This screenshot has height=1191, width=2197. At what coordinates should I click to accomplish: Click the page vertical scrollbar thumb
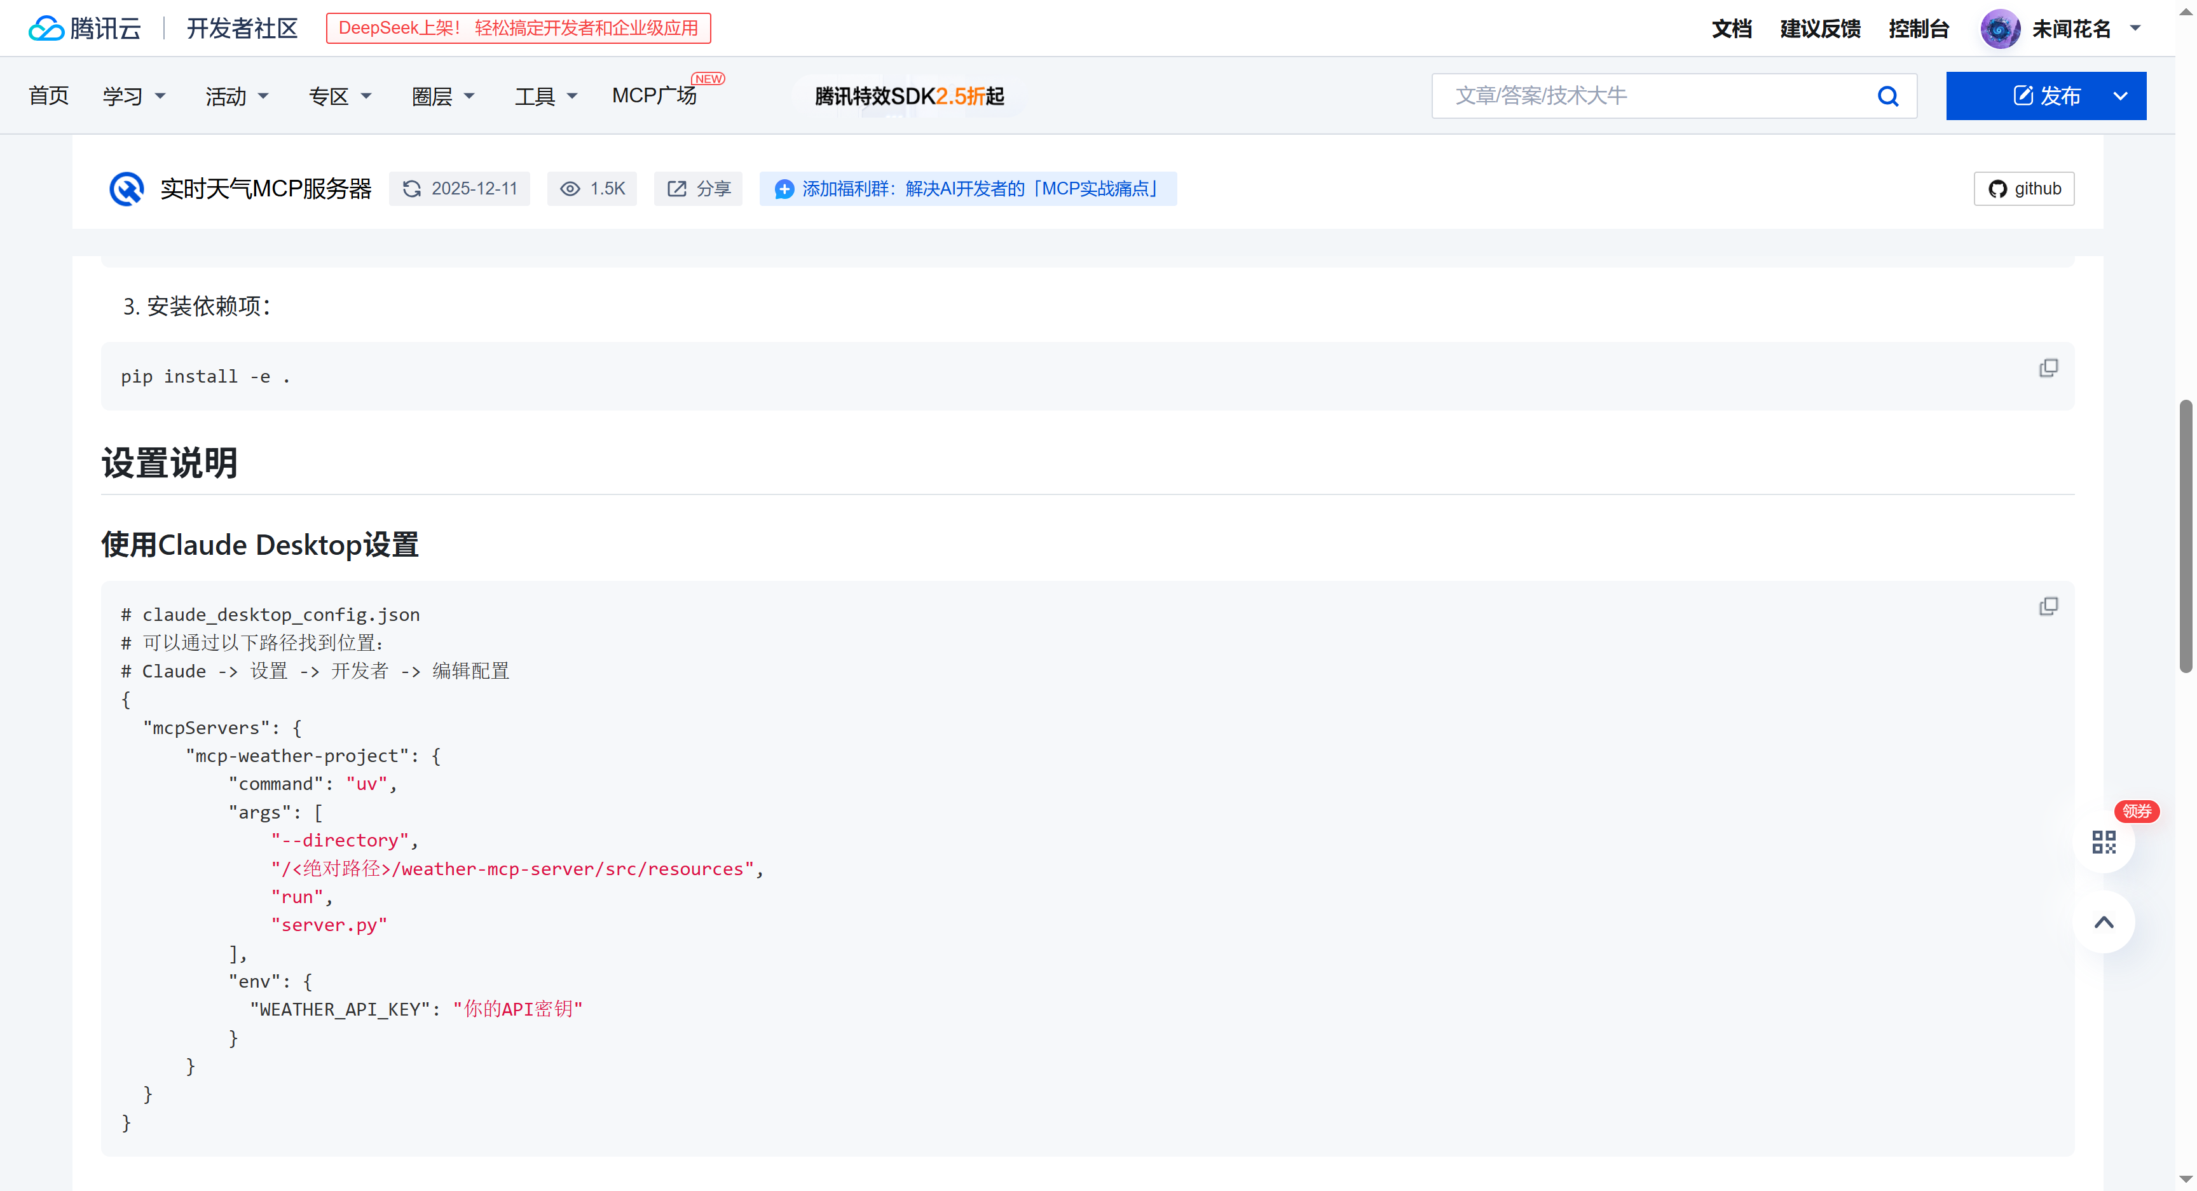[2185, 536]
